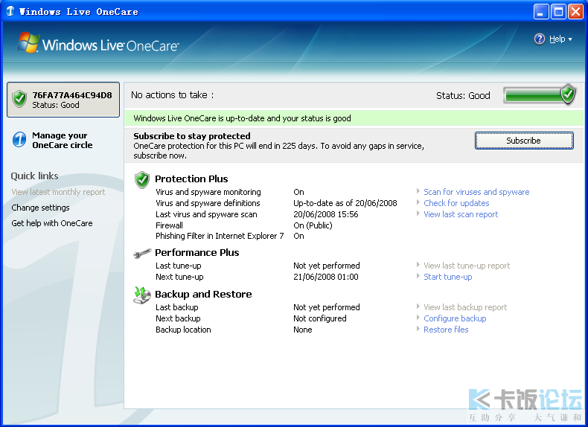
Task: Click the Firewall On (Public) value
Action: (313, 225)
